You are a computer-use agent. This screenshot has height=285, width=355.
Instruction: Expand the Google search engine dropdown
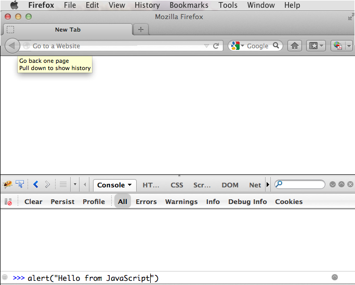point(237,46)
